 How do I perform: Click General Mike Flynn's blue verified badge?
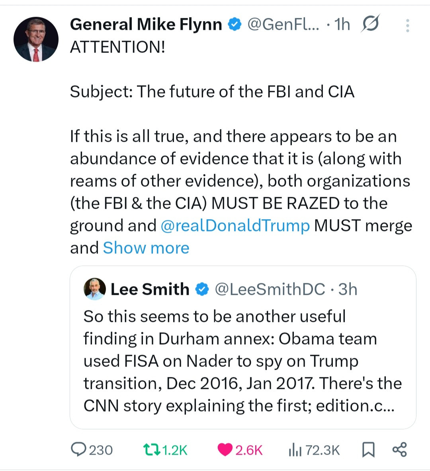coord(235,25)
